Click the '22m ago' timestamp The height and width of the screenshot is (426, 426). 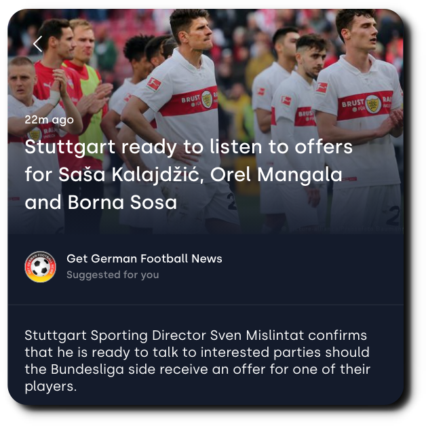coord(49,120)
